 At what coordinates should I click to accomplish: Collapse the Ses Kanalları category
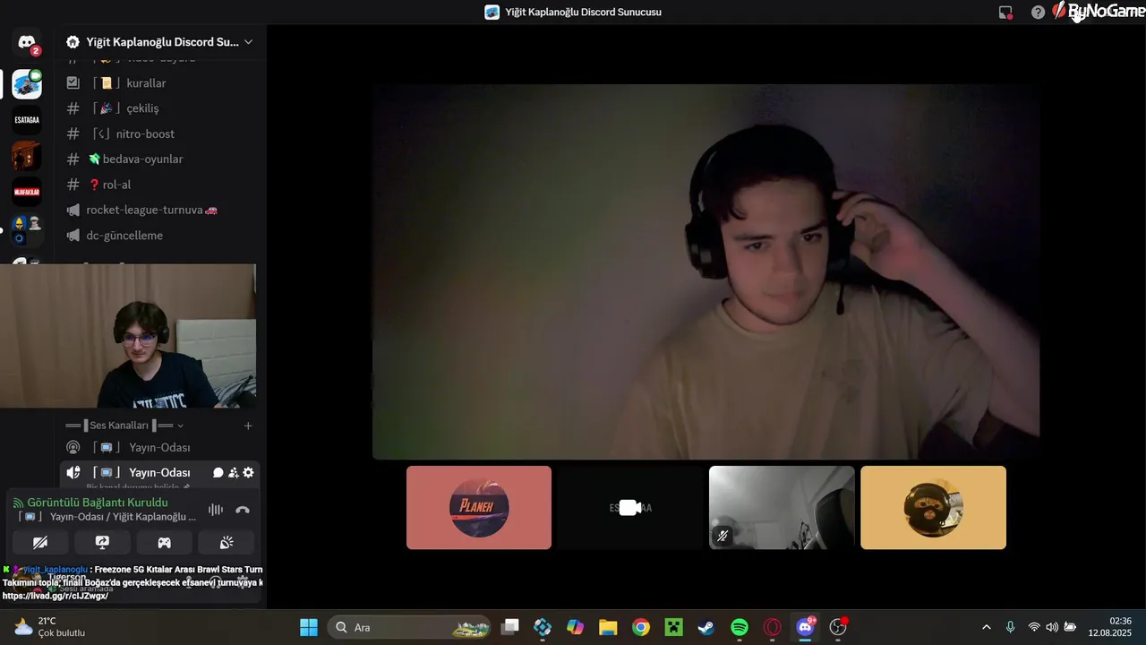coord(124,426)
